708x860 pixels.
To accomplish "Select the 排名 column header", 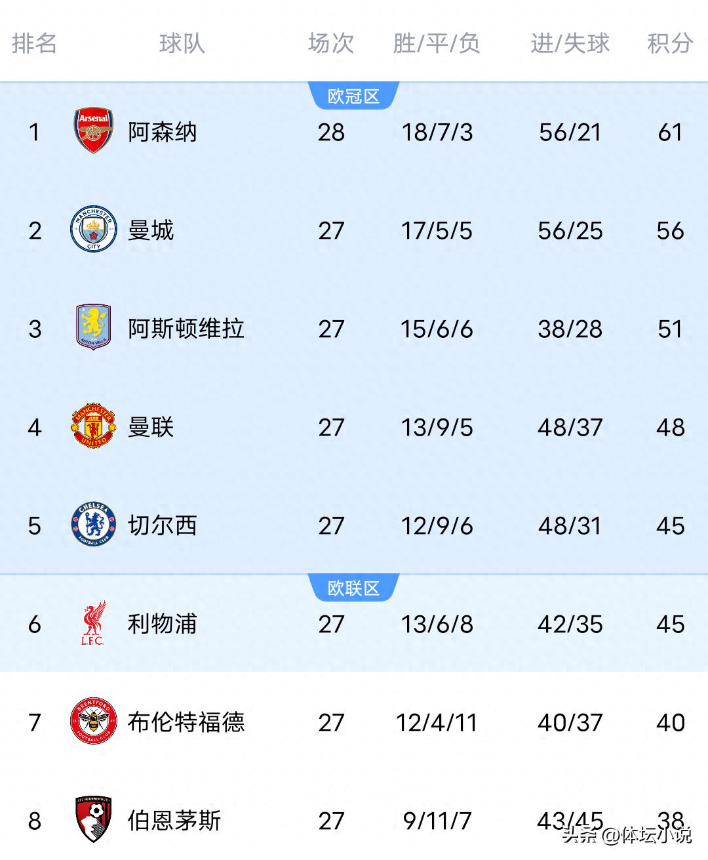I will [x=34, y=43].
